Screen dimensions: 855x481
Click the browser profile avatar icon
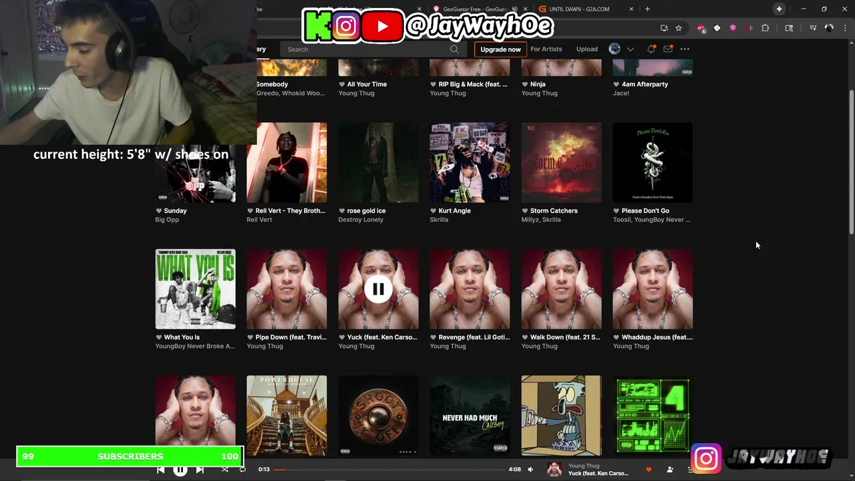pos(829,28)
